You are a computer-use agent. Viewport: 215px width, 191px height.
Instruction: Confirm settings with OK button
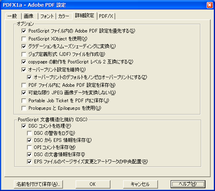[93, 184]
